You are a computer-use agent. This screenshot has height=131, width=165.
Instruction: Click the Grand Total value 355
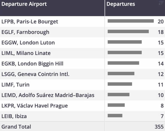[x=159, y=127]
